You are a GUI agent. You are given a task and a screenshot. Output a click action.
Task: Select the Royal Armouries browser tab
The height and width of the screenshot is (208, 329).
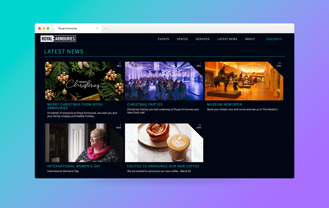pyautogui.click(x=78, y=28)
